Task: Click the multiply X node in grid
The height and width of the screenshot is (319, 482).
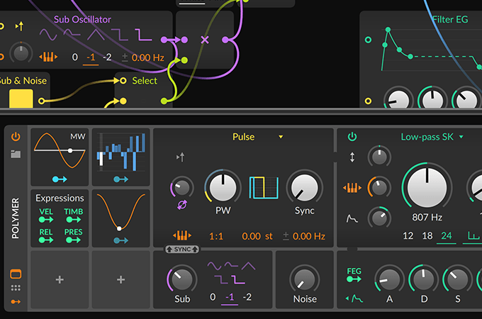Action: point(205,40)
